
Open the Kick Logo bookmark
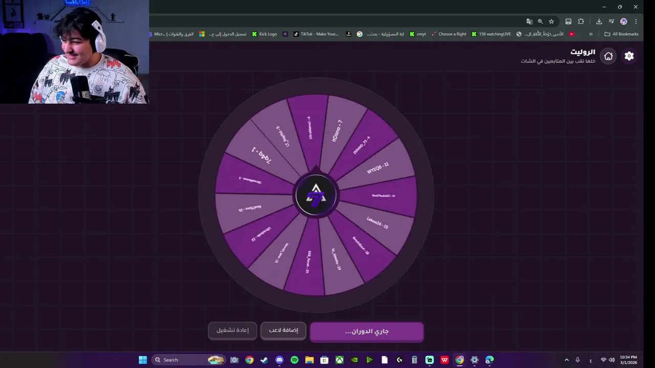click(265, 34)
